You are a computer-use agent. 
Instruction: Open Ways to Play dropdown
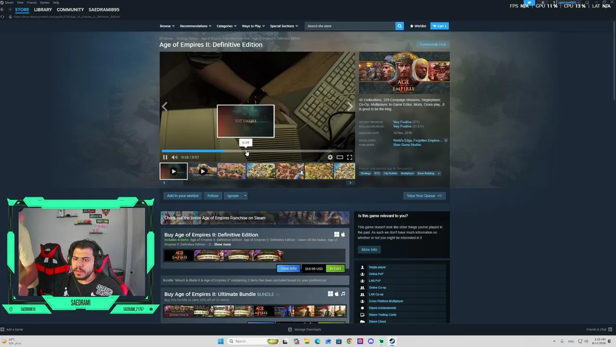point(253,26)
